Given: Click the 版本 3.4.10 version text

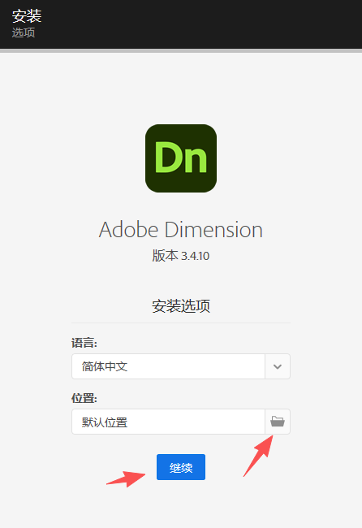Looking at the screenshot, I should coord(181,256).
